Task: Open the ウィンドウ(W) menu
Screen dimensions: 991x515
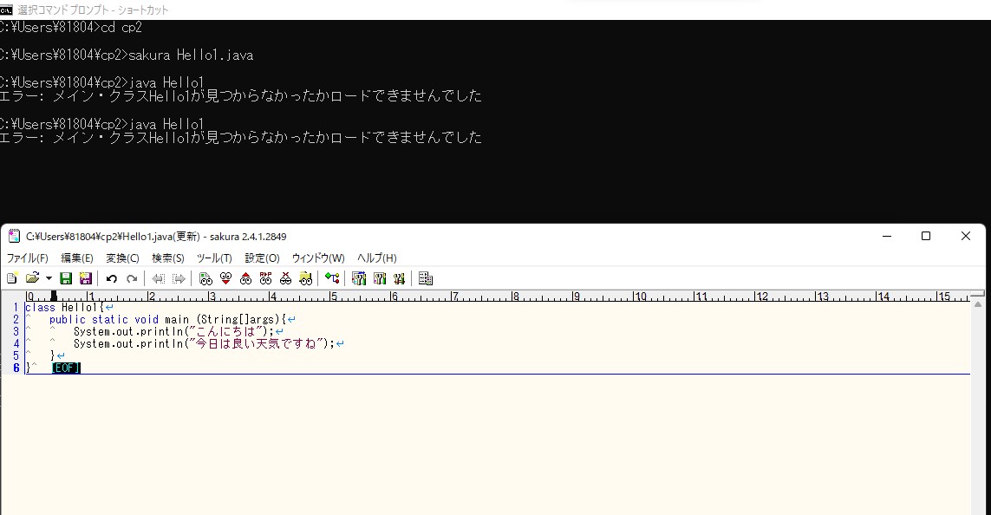Action: point(318,257)
